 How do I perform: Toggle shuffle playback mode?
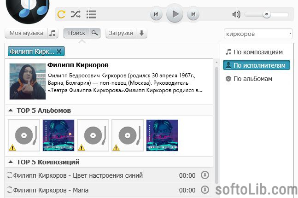point(76,14)
